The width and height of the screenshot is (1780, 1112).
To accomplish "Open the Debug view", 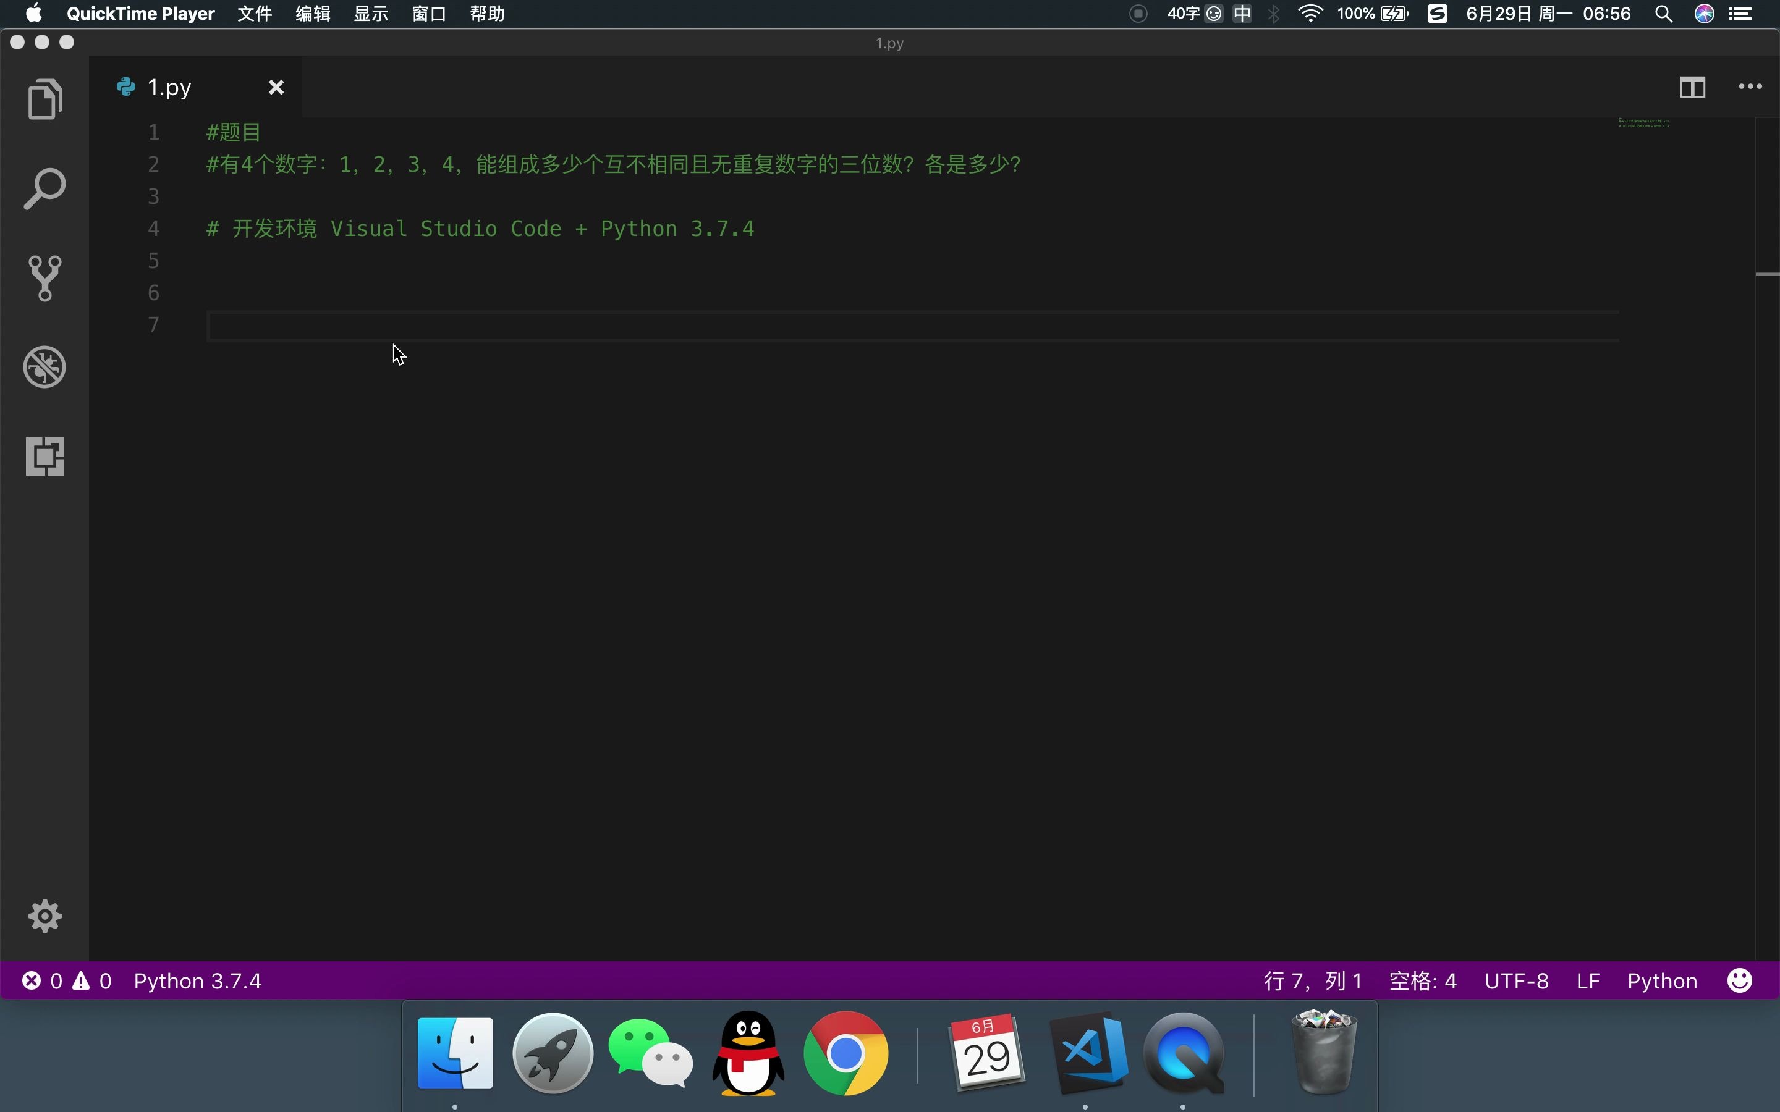I will tap(44, 366).
